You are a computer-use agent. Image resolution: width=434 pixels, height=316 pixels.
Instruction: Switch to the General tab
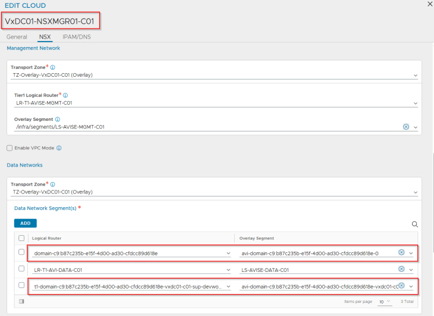click(17, 37)
